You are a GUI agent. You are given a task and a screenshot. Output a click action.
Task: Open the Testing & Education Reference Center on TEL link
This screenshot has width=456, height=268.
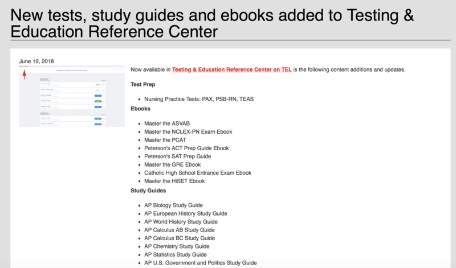pyautogui.click(x=231, y=69)
